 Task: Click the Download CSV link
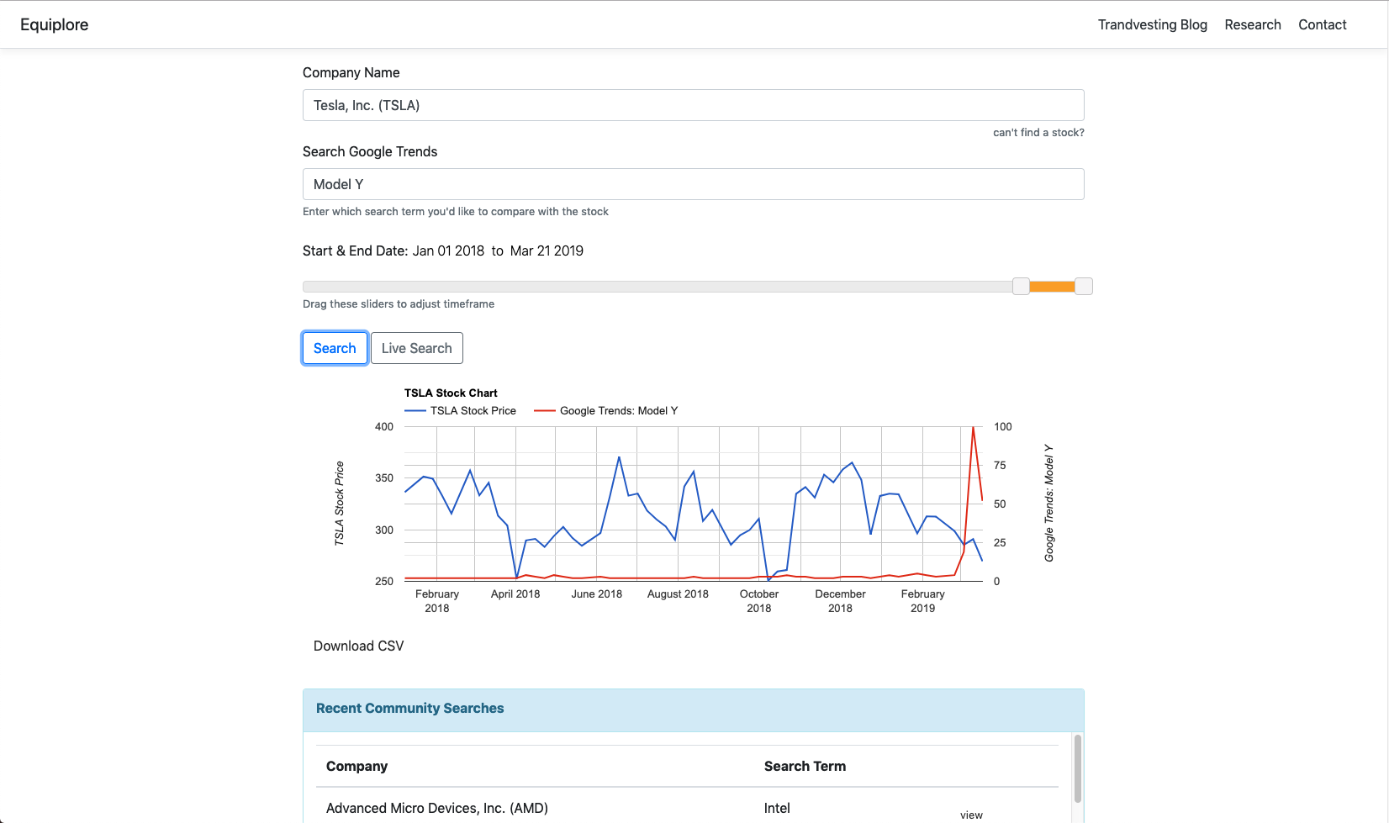point(358,646)
